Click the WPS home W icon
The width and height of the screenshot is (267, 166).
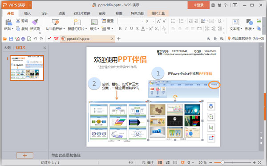(56, 39)
